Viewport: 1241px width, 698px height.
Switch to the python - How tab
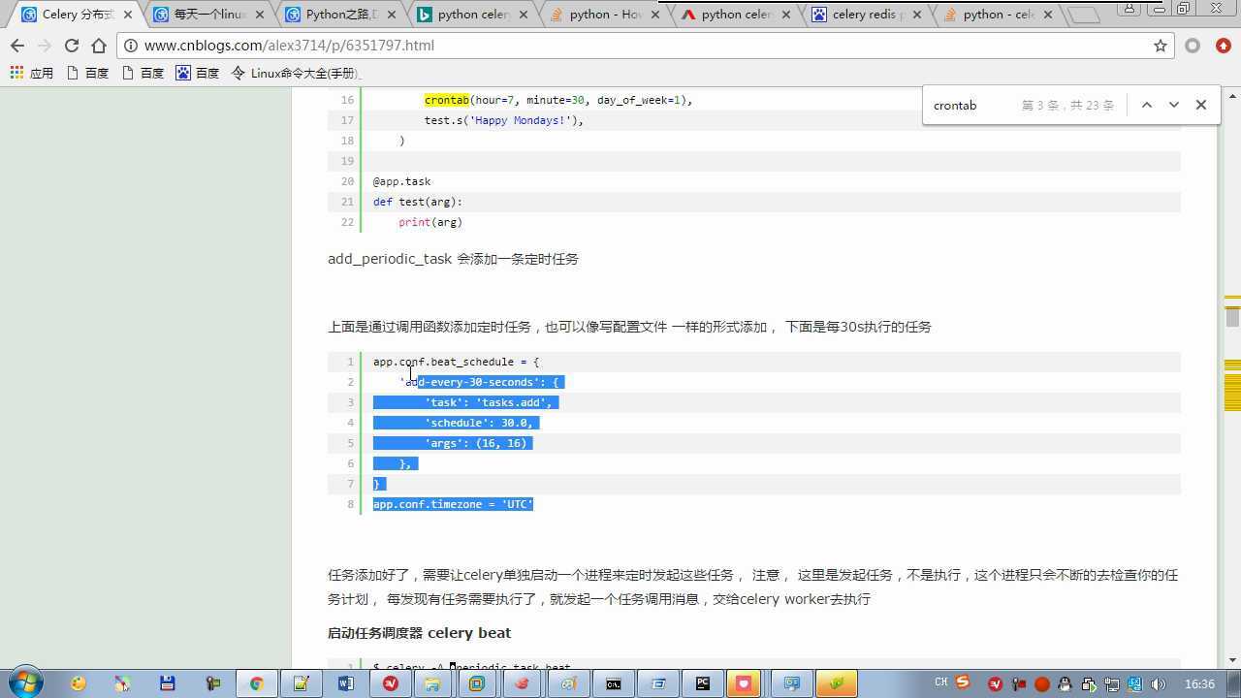(x=603, y=15)
